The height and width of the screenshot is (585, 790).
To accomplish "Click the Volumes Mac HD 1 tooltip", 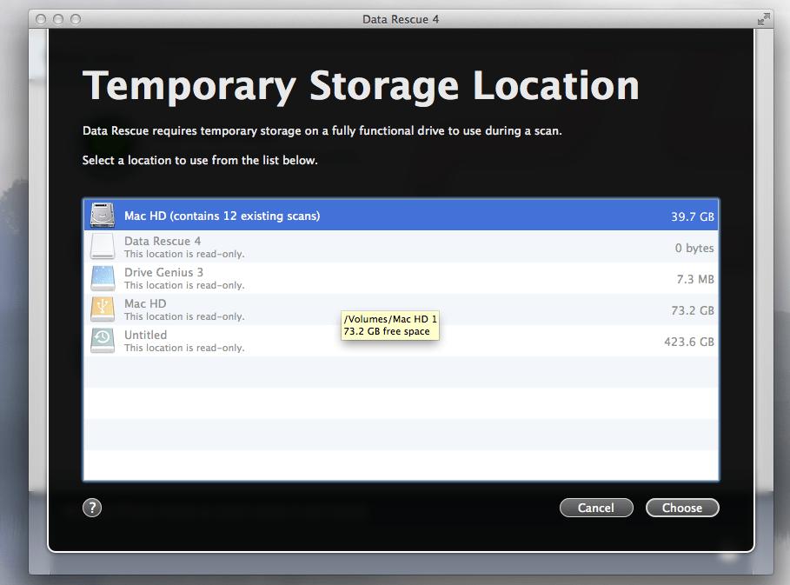I will point(389,324).
